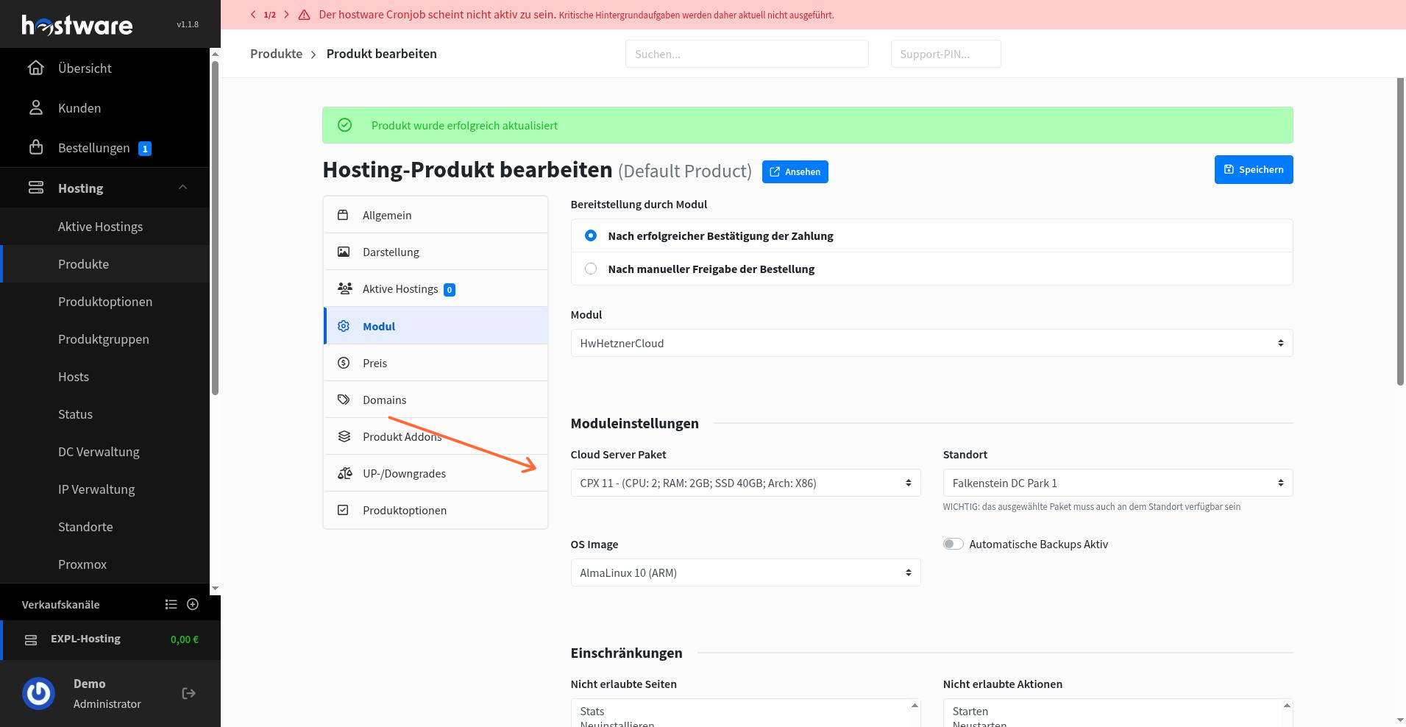
Task: Click the Domains tag icon
Action: click(344, 400)
